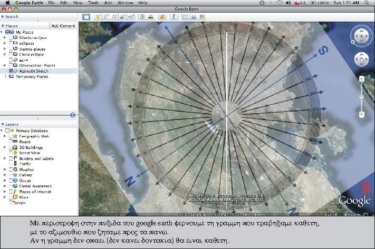Open the View menu
375x249 pixels.
coord(78,3)
